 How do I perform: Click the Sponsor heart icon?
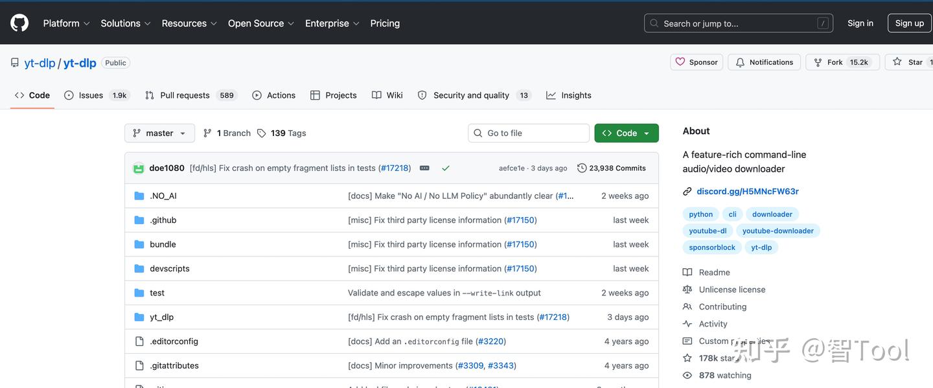680,62
